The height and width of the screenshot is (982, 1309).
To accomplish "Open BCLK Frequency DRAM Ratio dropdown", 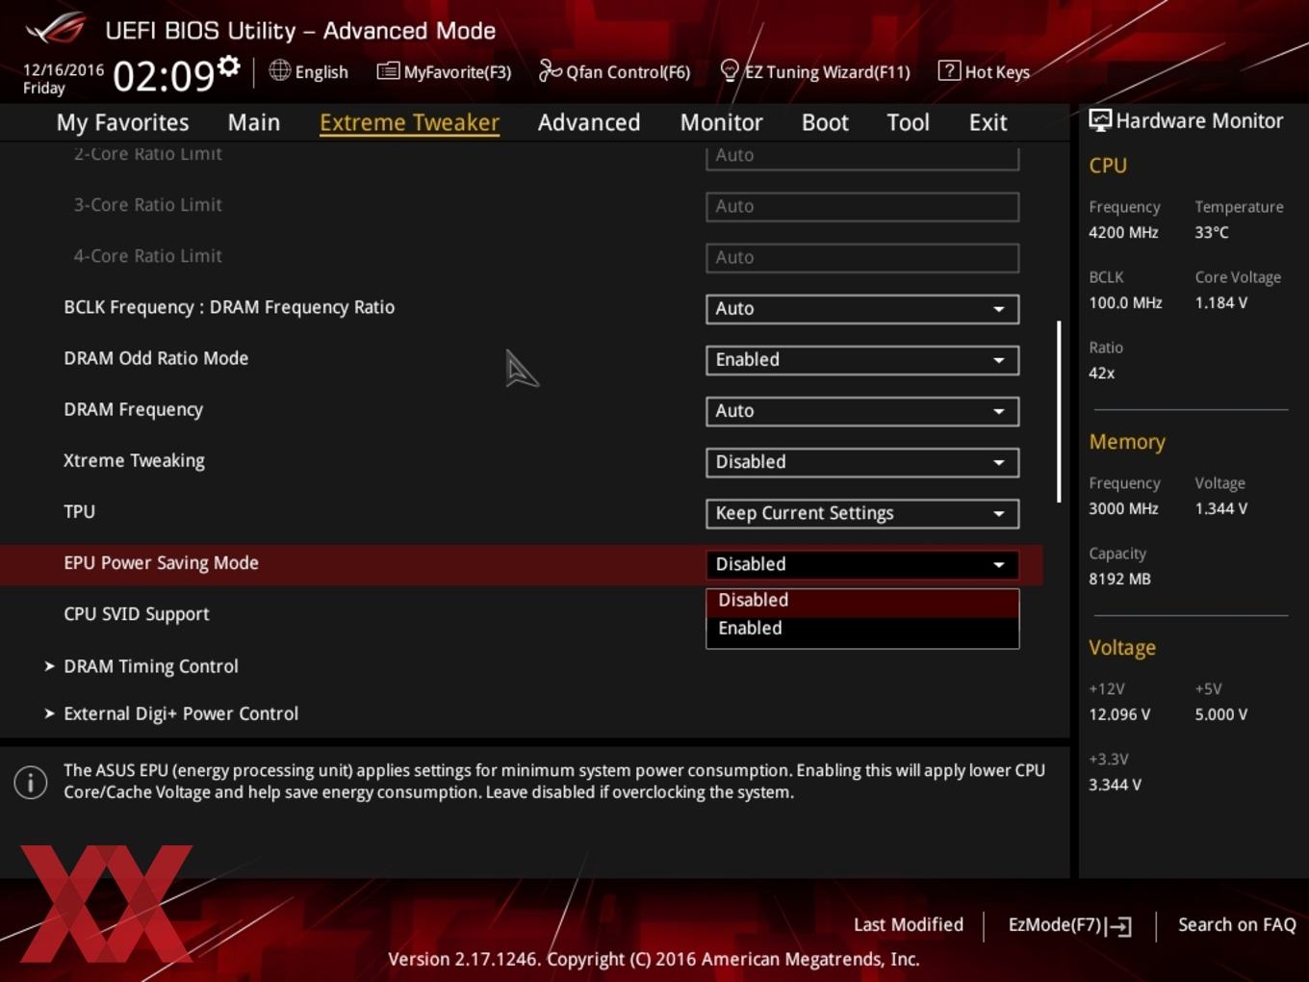I will (862, 309).
